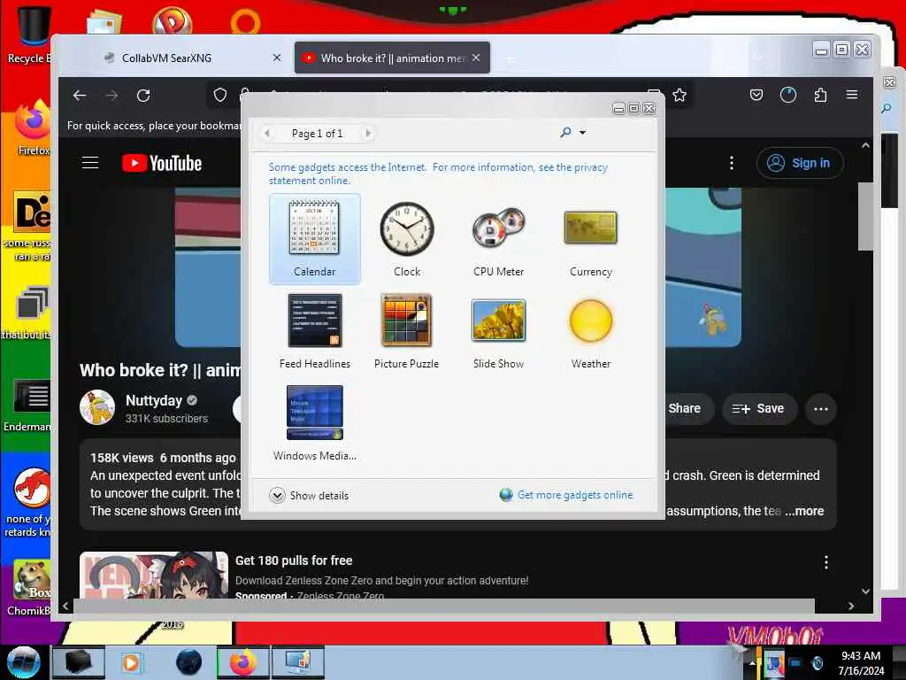Select the Currency gadget
This screenshot has width=906, height=680.
coord(590,238)
